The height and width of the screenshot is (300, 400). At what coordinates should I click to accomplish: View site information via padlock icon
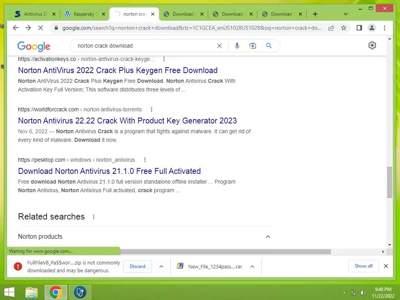pyautogui.click(x=56, y=28)
